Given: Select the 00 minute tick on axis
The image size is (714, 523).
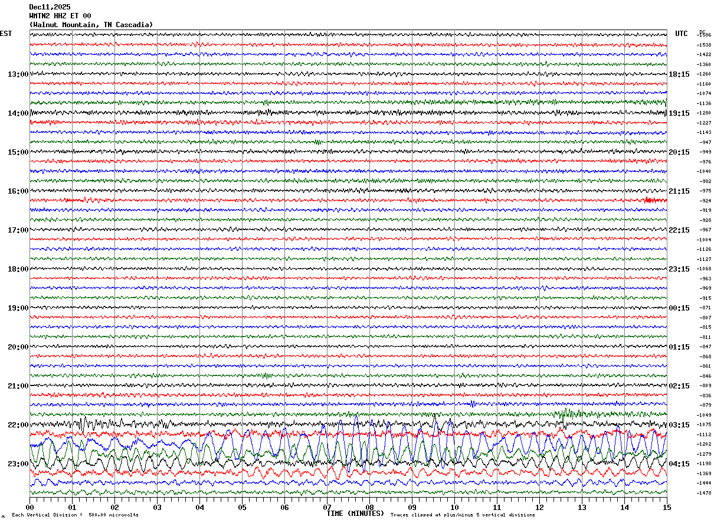Looking at the screenshot, I should [30, 507].
